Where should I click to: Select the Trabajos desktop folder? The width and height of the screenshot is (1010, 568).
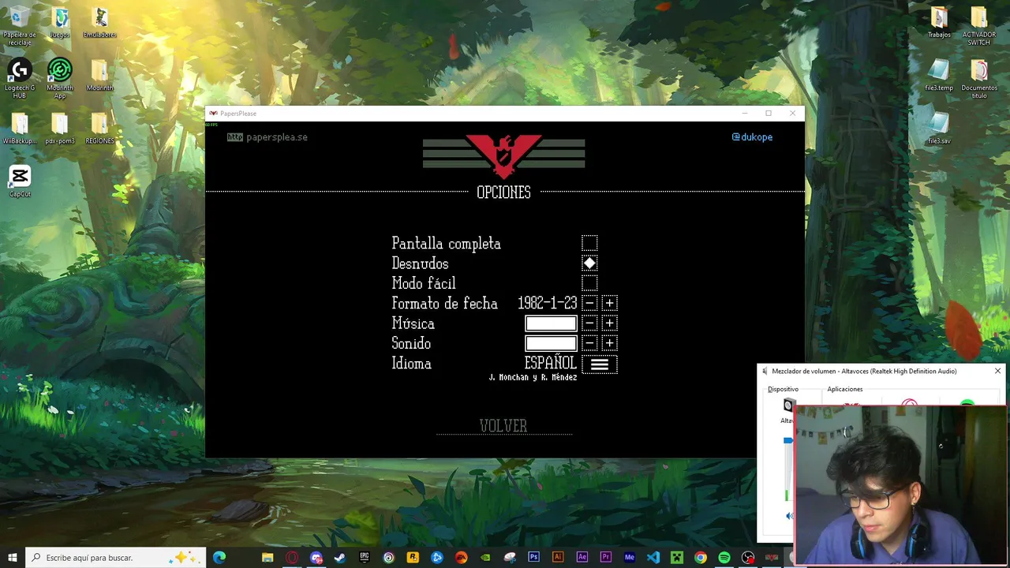[x=939, y=22]
